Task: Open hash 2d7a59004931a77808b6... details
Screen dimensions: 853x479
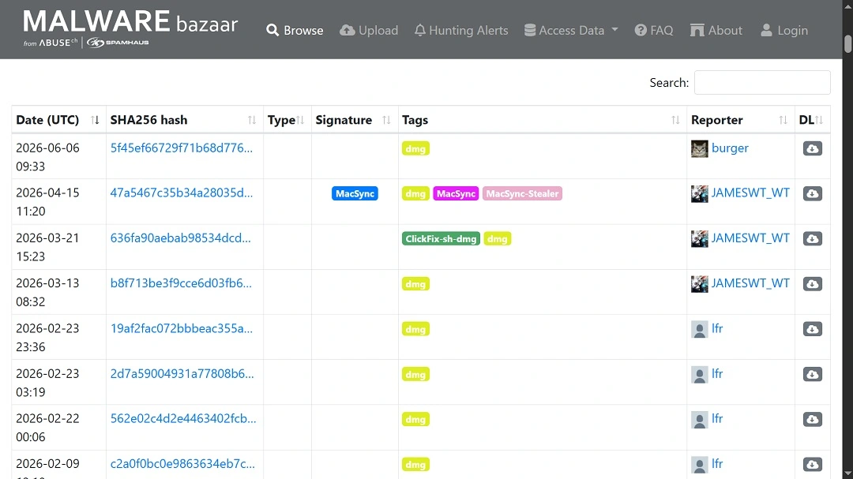Action: tap(182, 373)
